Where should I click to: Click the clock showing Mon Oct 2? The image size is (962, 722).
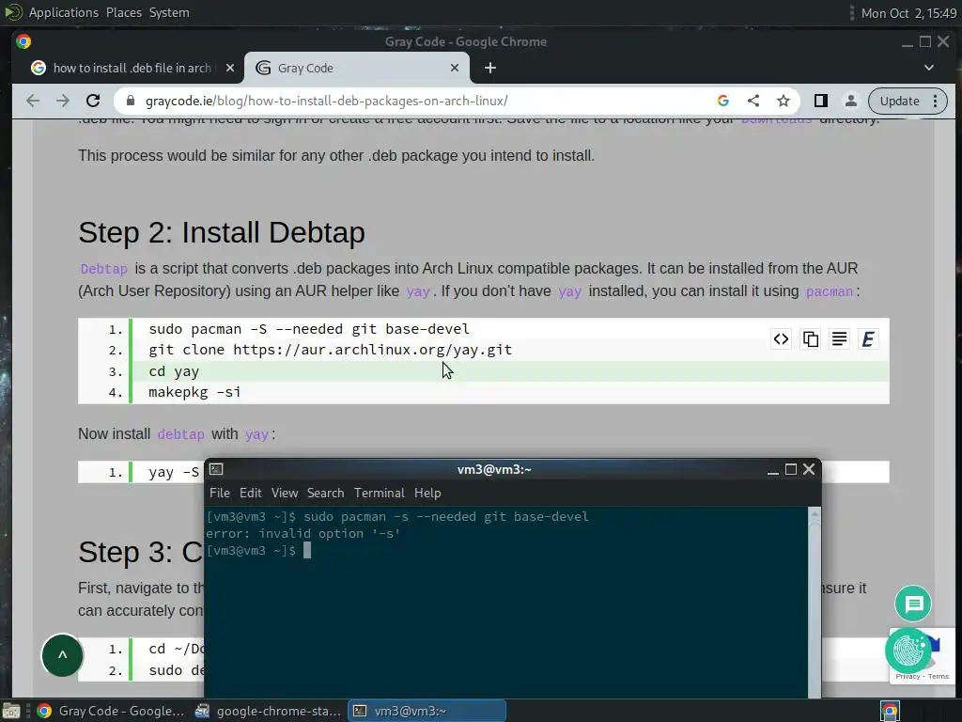908,13
